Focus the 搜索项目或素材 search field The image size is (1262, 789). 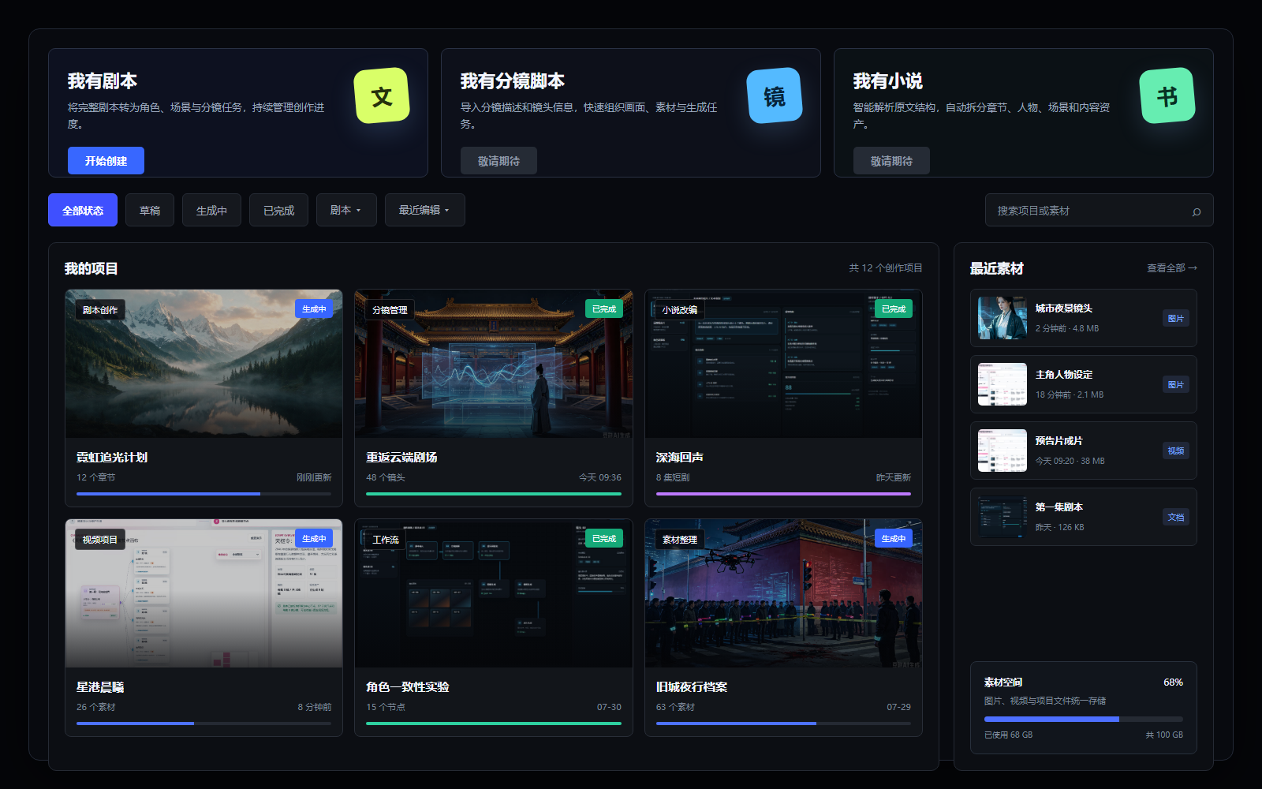pos(1099,211)
